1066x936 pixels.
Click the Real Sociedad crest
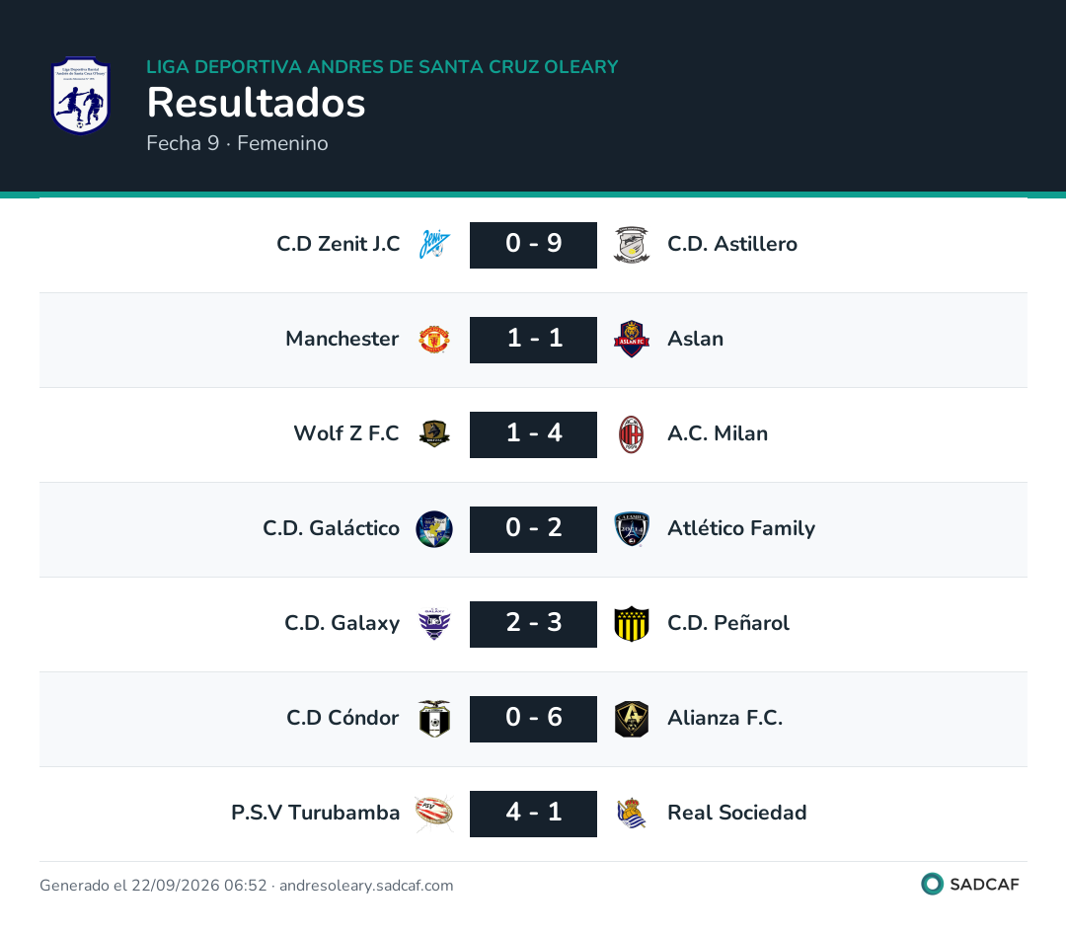click(x=632, y=814)
